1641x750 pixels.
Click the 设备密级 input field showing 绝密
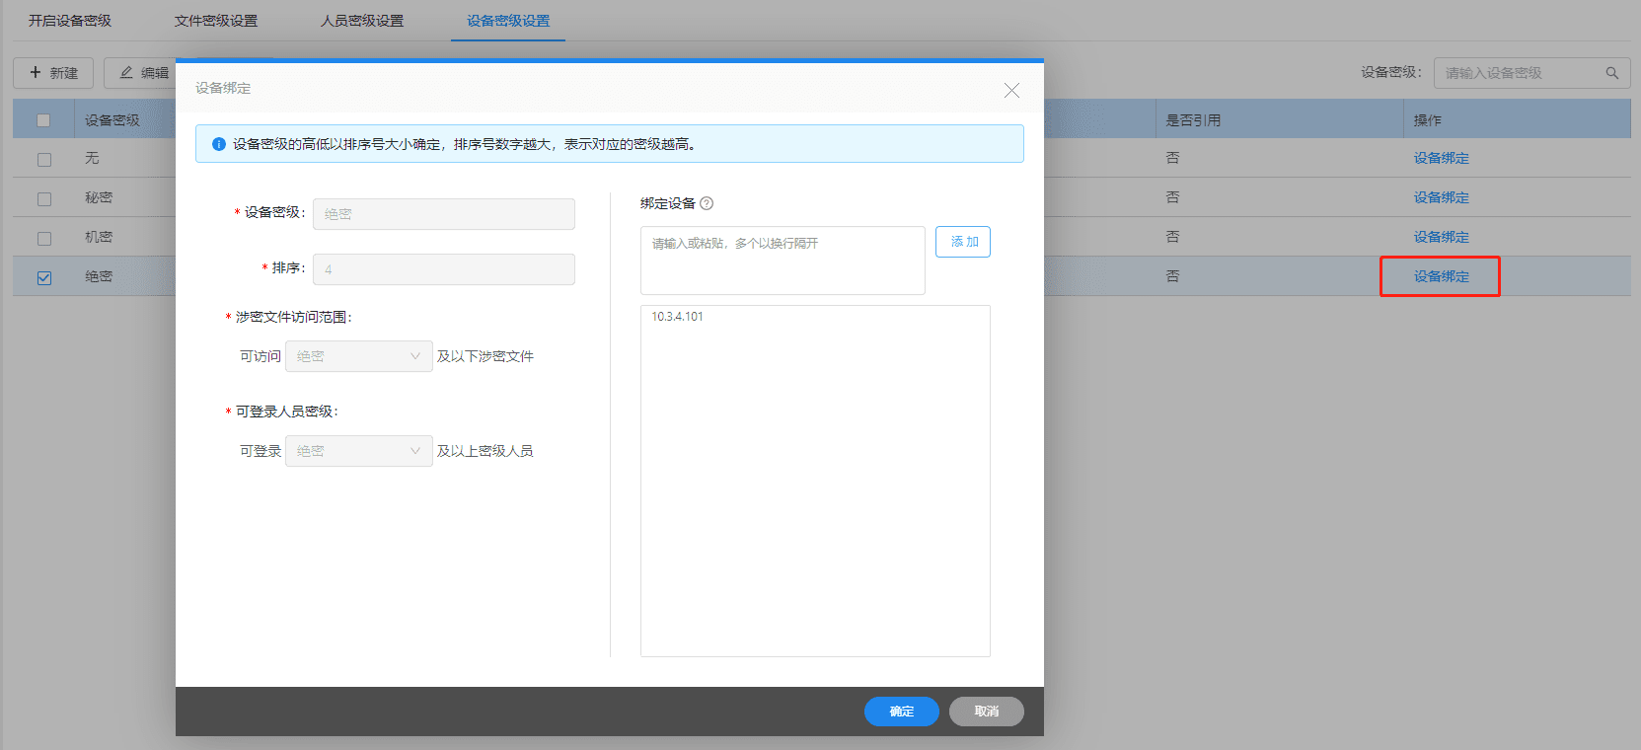coord(444,214)
